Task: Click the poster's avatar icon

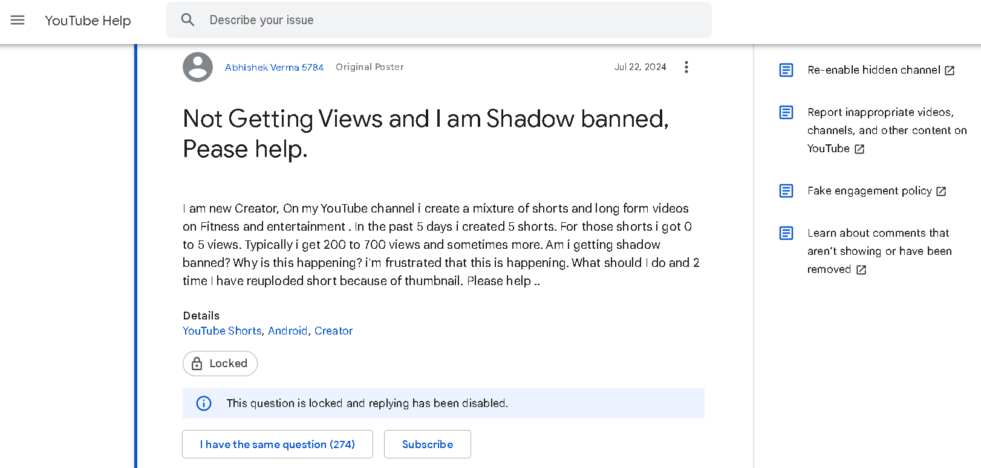Action: [x=198, y=67]
